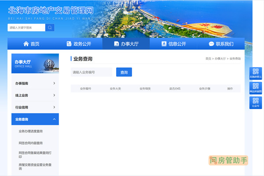The image size is (264, 176).
Task: Click the 办事指南 menu label
Action: 22,83
